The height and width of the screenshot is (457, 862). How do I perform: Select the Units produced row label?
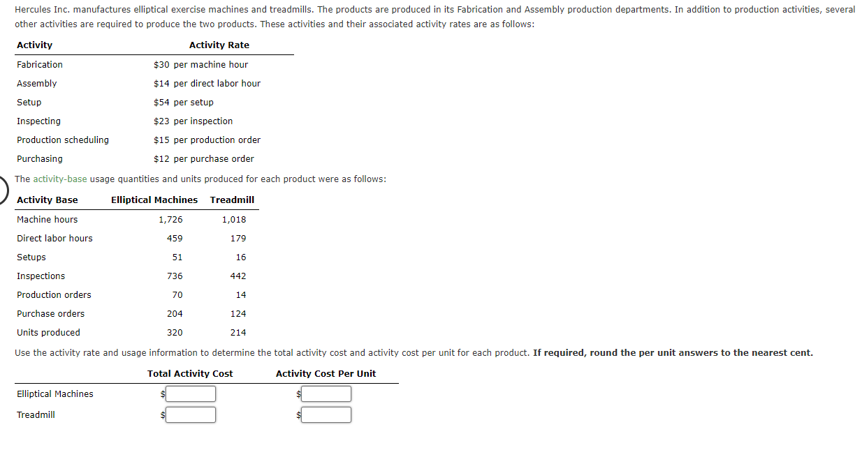click(48, 332)
